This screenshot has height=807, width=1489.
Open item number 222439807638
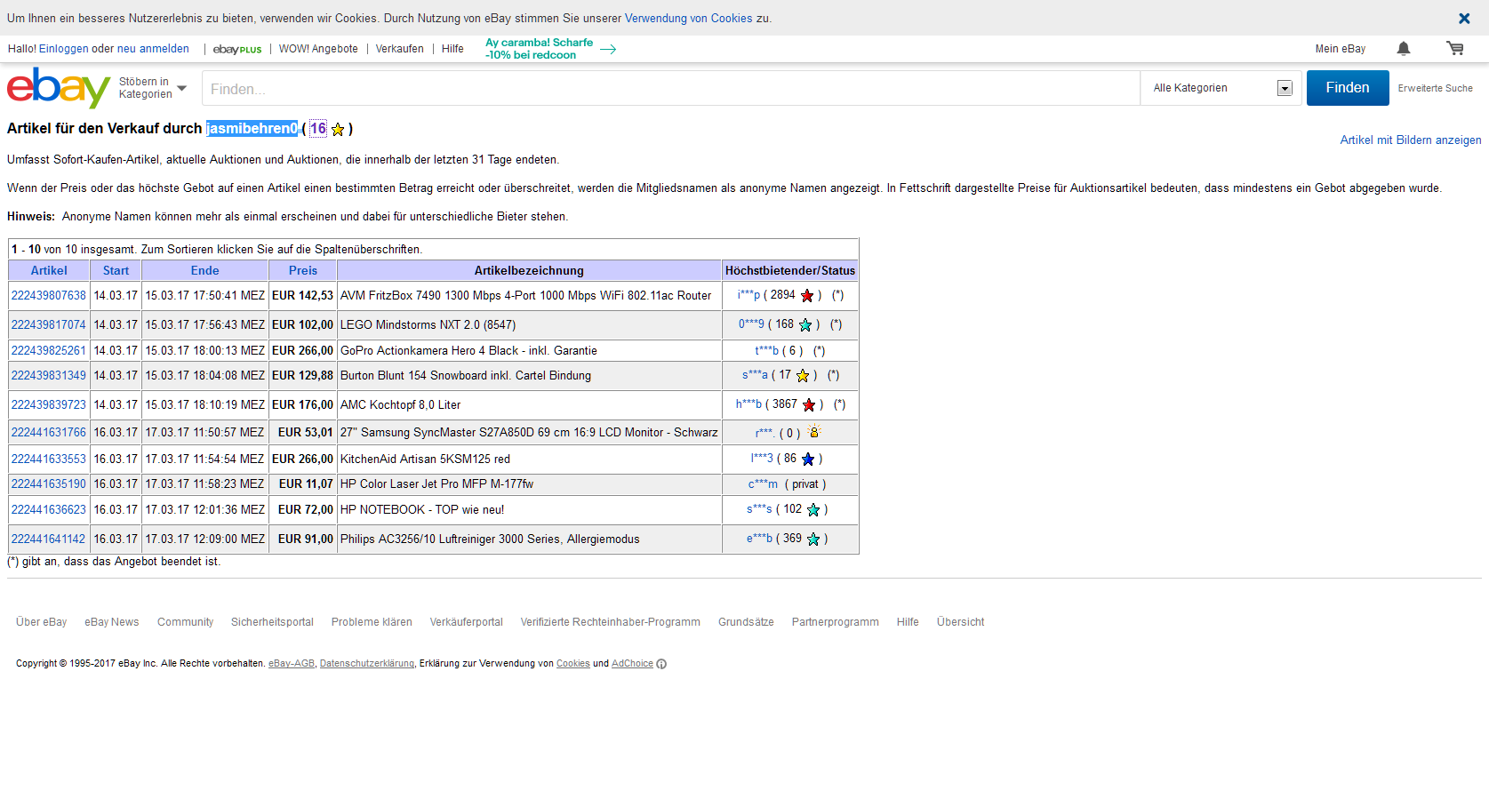coord(49,295)
